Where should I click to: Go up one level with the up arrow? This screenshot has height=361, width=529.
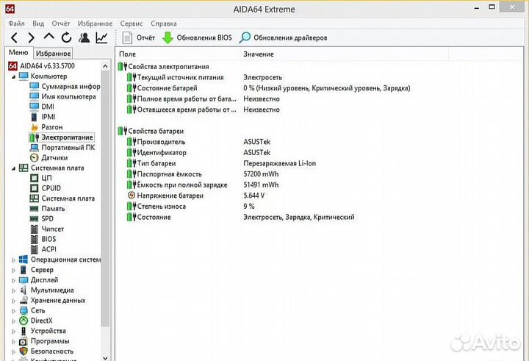[49, 37]
